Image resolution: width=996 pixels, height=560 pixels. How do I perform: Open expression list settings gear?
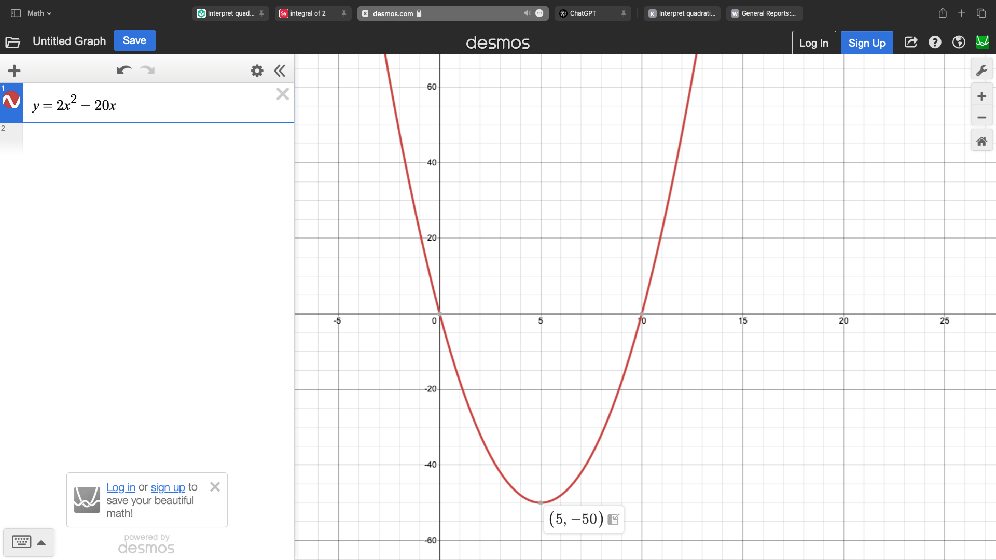257,71
